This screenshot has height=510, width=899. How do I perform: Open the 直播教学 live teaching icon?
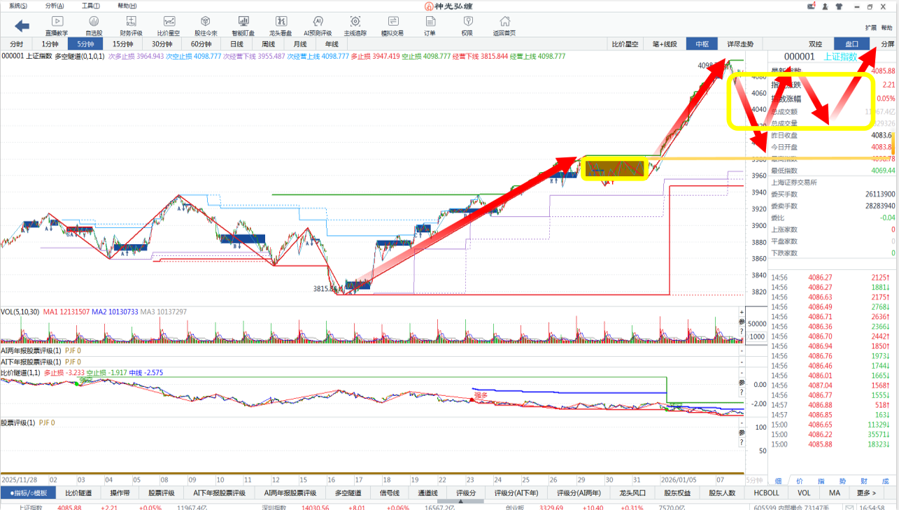tap(57, 26)
